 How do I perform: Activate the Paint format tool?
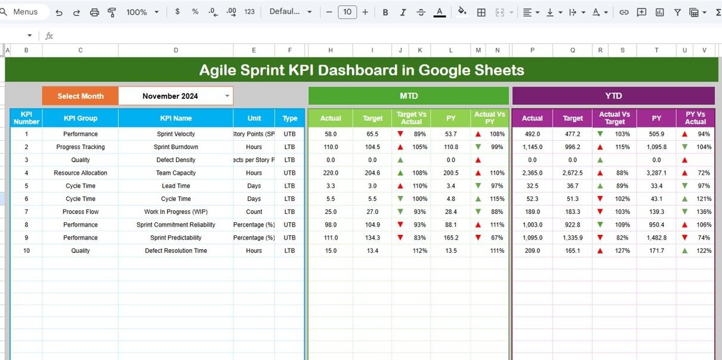(112, 12)
